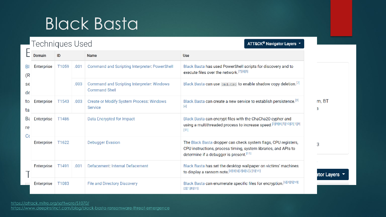This screenshot has width=386, height=217.
Task: Open the ATT&CK Navigator Layers dropdown
Action: pyautogui.click(x=274, y=44)
